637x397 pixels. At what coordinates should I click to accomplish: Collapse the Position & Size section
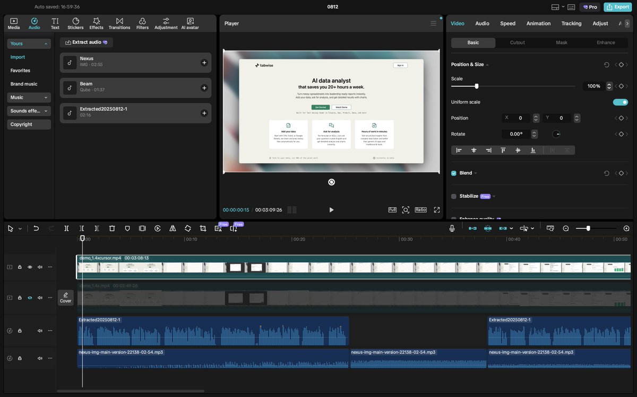[x=487, y=65]
